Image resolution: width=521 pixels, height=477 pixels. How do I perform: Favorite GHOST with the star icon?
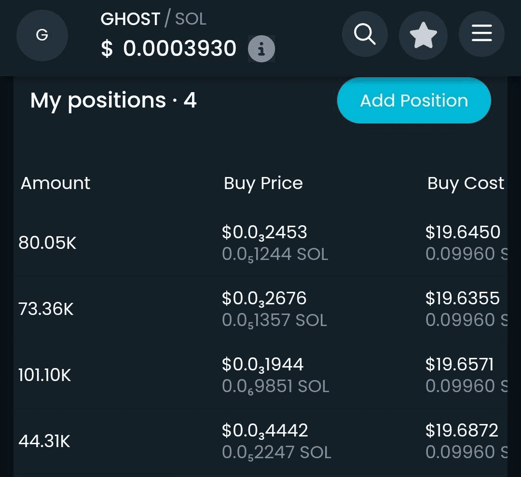423,35
